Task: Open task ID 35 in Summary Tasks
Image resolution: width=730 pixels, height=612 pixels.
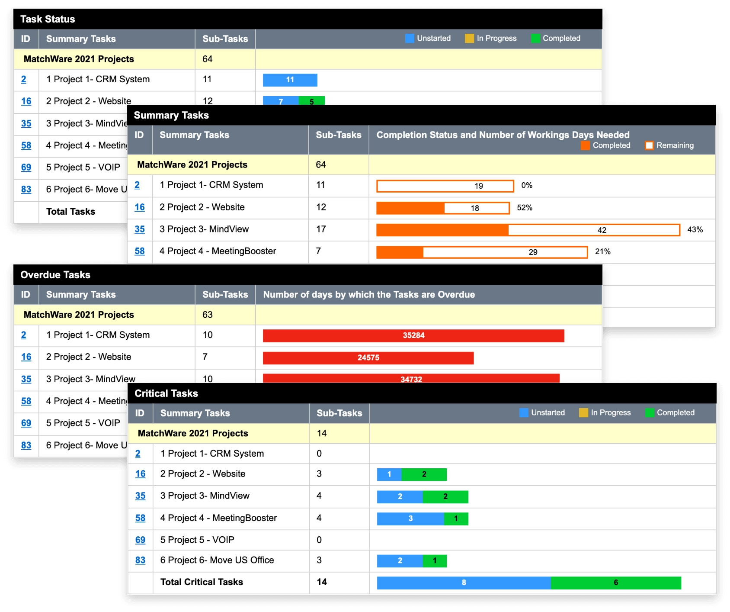Action: (140, 229)
